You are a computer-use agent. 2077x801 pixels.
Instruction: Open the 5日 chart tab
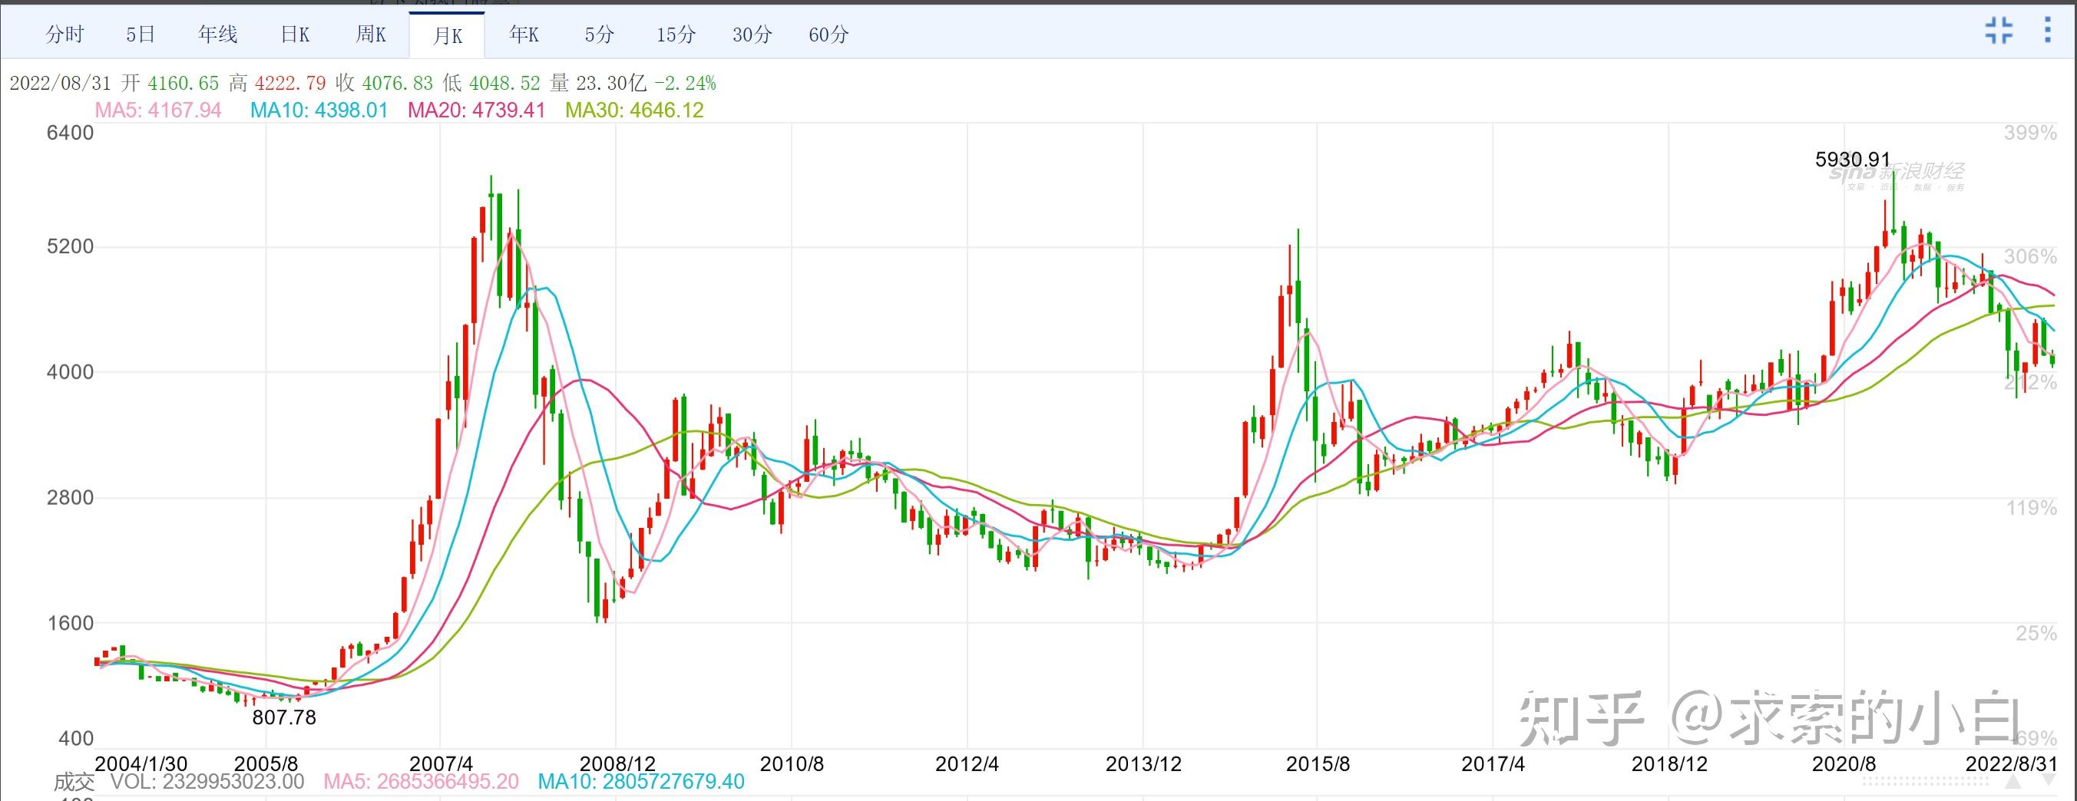141,35
